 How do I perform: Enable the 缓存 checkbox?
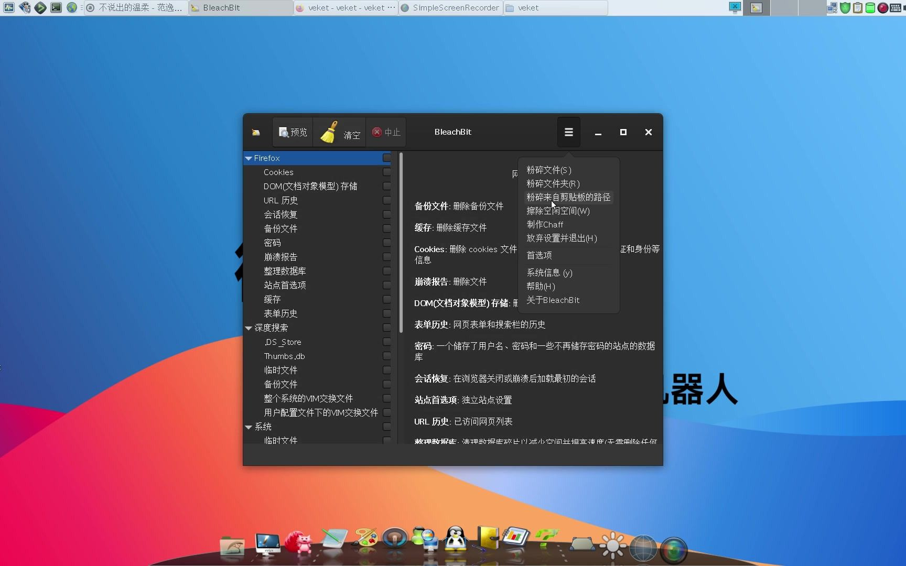click(x=387, y=299)
